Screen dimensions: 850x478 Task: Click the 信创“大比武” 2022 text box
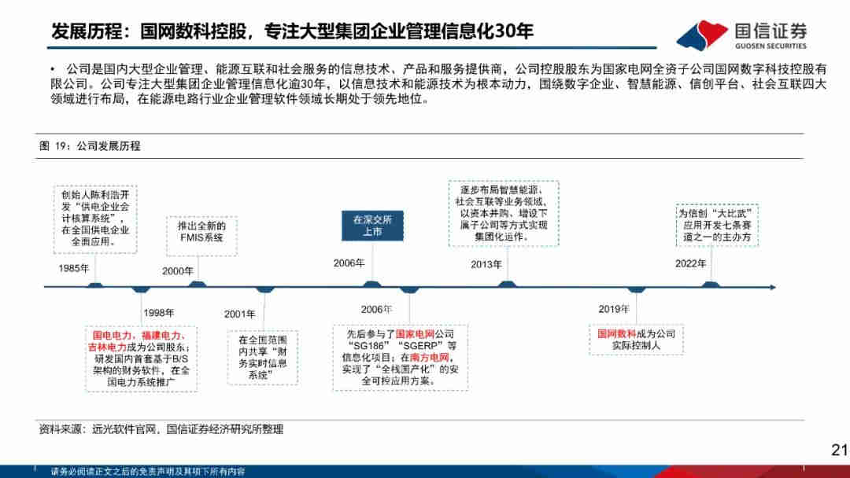[x=716, y=224]
